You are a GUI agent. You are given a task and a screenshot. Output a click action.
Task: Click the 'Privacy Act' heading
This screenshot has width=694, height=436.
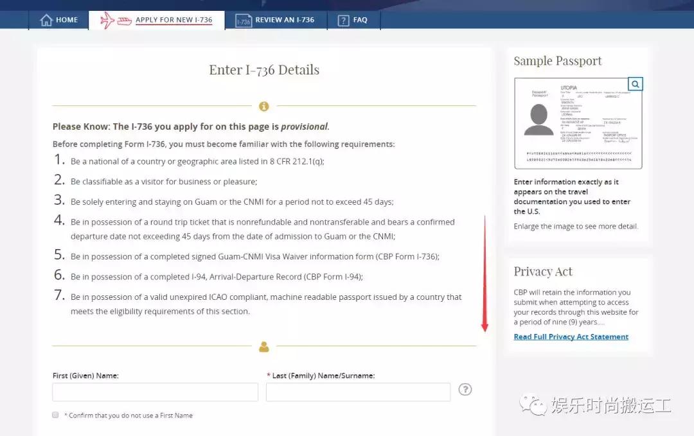(543, 272)
